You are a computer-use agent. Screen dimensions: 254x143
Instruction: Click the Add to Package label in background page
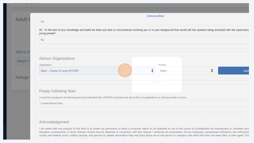pyautogui.click(x=23, y=52)
